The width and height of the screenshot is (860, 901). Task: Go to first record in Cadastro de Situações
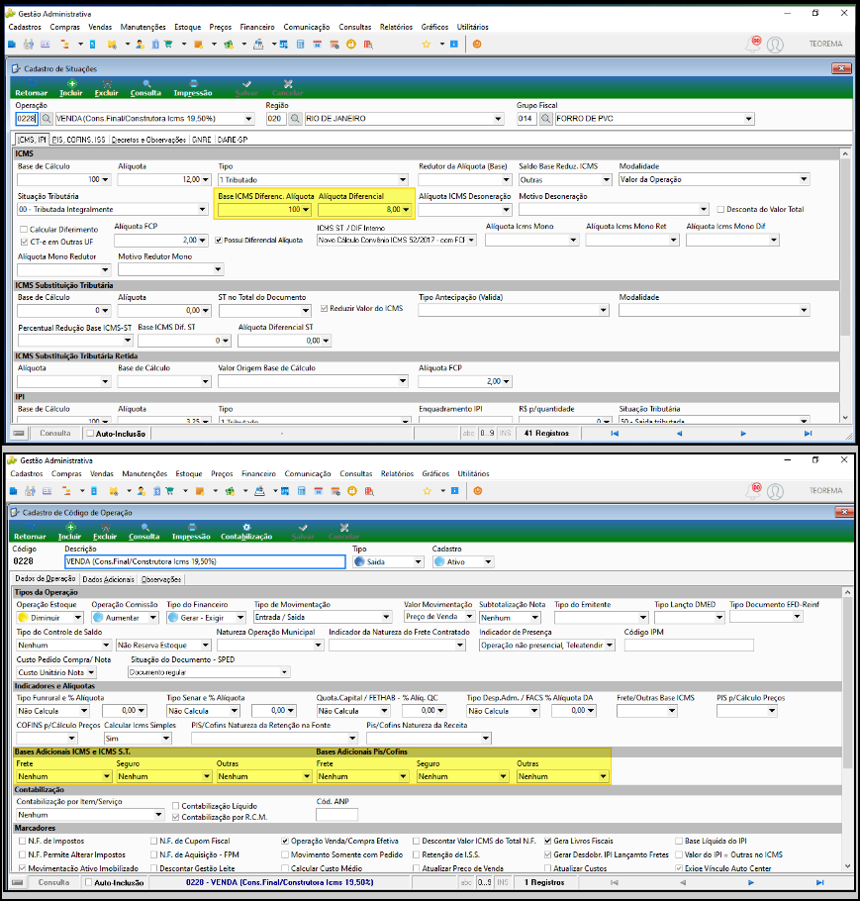pos(615,434)
